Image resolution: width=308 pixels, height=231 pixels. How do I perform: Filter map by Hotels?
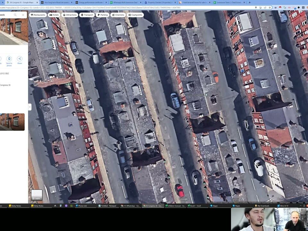click(x=54, y=15)
